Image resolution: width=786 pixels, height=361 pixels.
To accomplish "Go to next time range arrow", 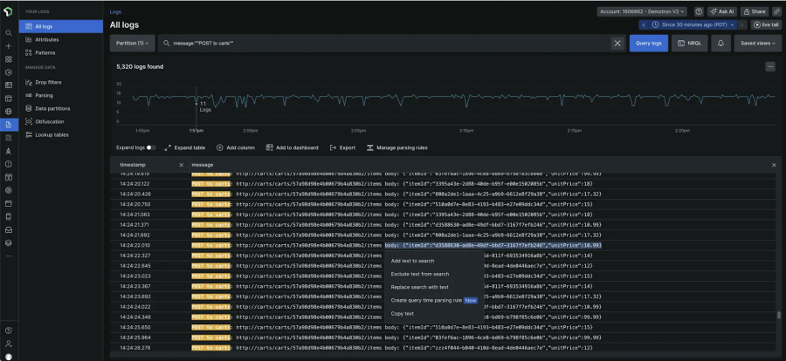I will click(742, 24).
